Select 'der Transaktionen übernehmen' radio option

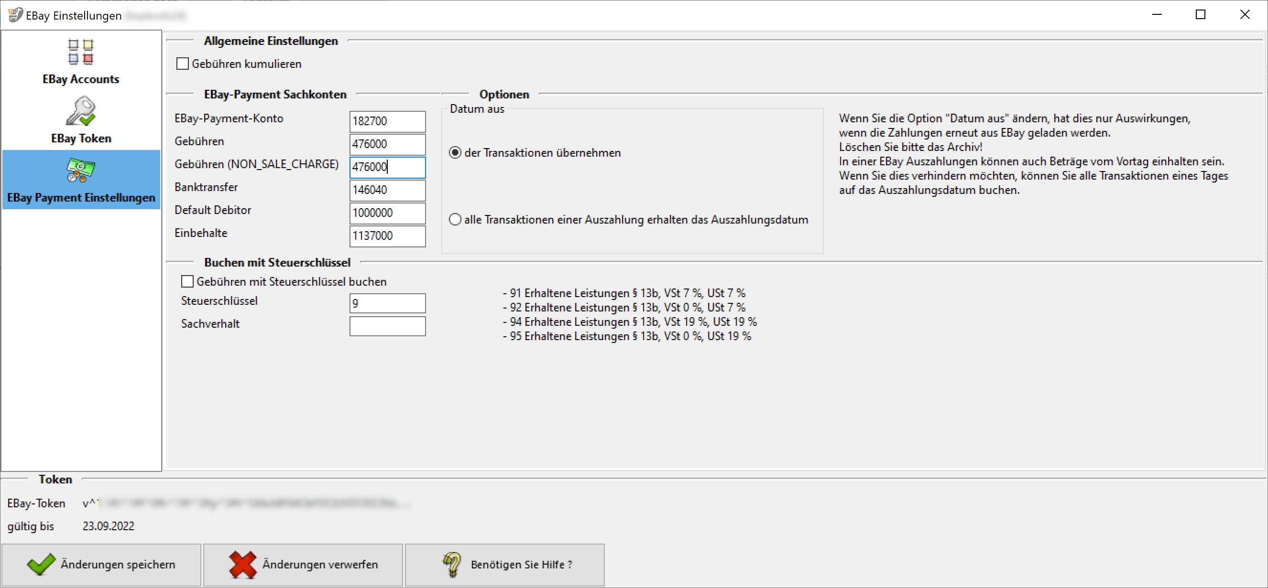tap(455, 153)
